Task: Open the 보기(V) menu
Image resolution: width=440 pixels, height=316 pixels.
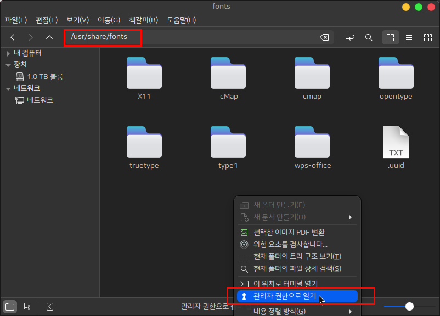Action: coord(78,20)
